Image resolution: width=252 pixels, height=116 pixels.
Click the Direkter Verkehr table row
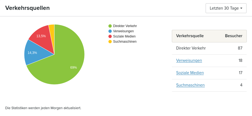[209, 48]
